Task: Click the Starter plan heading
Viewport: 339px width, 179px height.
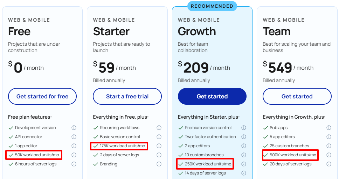Action: pos(111,31)
